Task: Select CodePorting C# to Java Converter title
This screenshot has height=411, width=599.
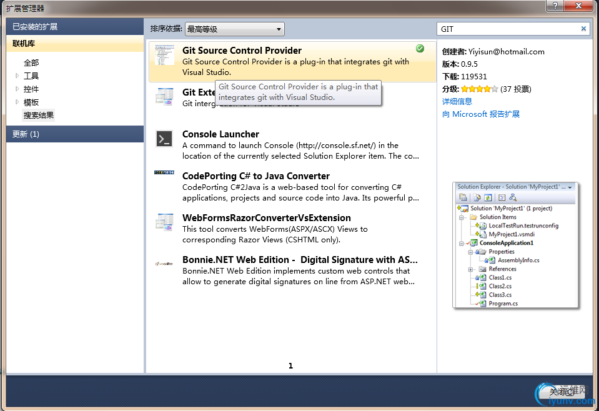Action: tap(256, 176)
